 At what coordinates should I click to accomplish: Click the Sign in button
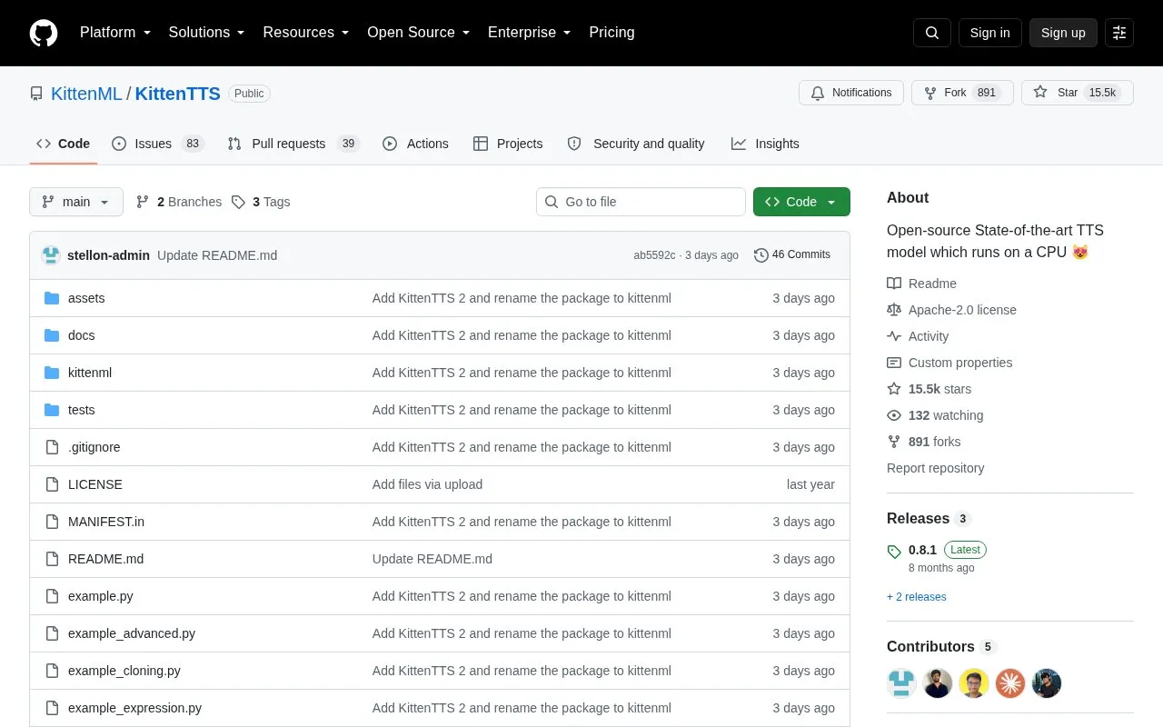pos(989,33)
